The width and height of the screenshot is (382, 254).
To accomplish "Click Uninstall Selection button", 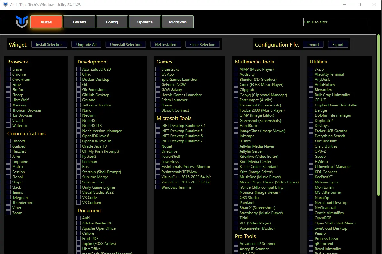I will [x=126, y=45].
